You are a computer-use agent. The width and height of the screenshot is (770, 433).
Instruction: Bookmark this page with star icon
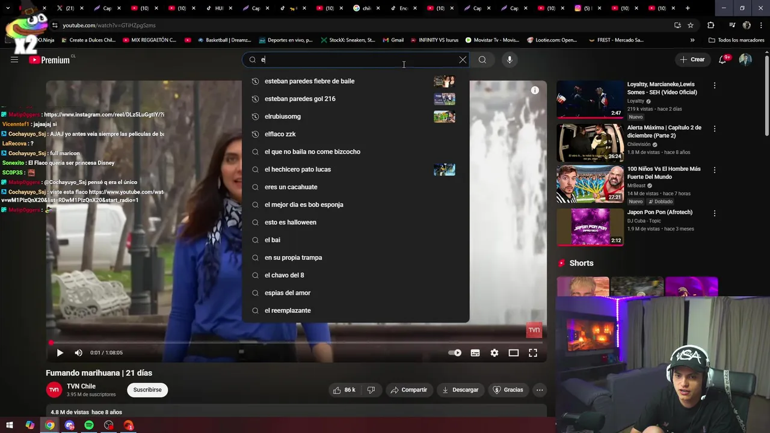pos(691,25)
